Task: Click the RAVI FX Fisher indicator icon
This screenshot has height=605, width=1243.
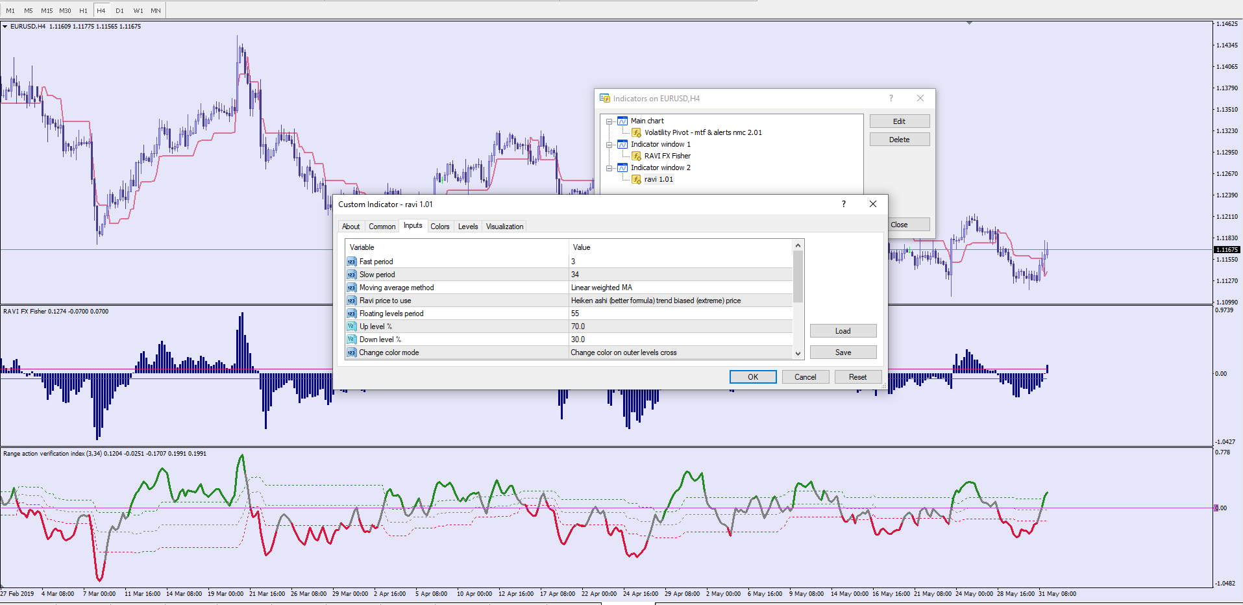Action: 636,156
